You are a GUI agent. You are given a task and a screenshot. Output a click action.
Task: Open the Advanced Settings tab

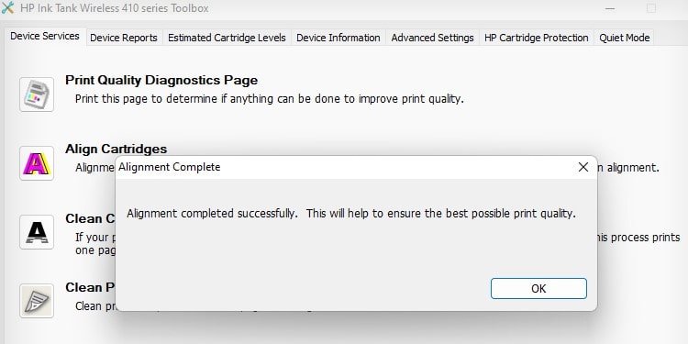point(433,38)
